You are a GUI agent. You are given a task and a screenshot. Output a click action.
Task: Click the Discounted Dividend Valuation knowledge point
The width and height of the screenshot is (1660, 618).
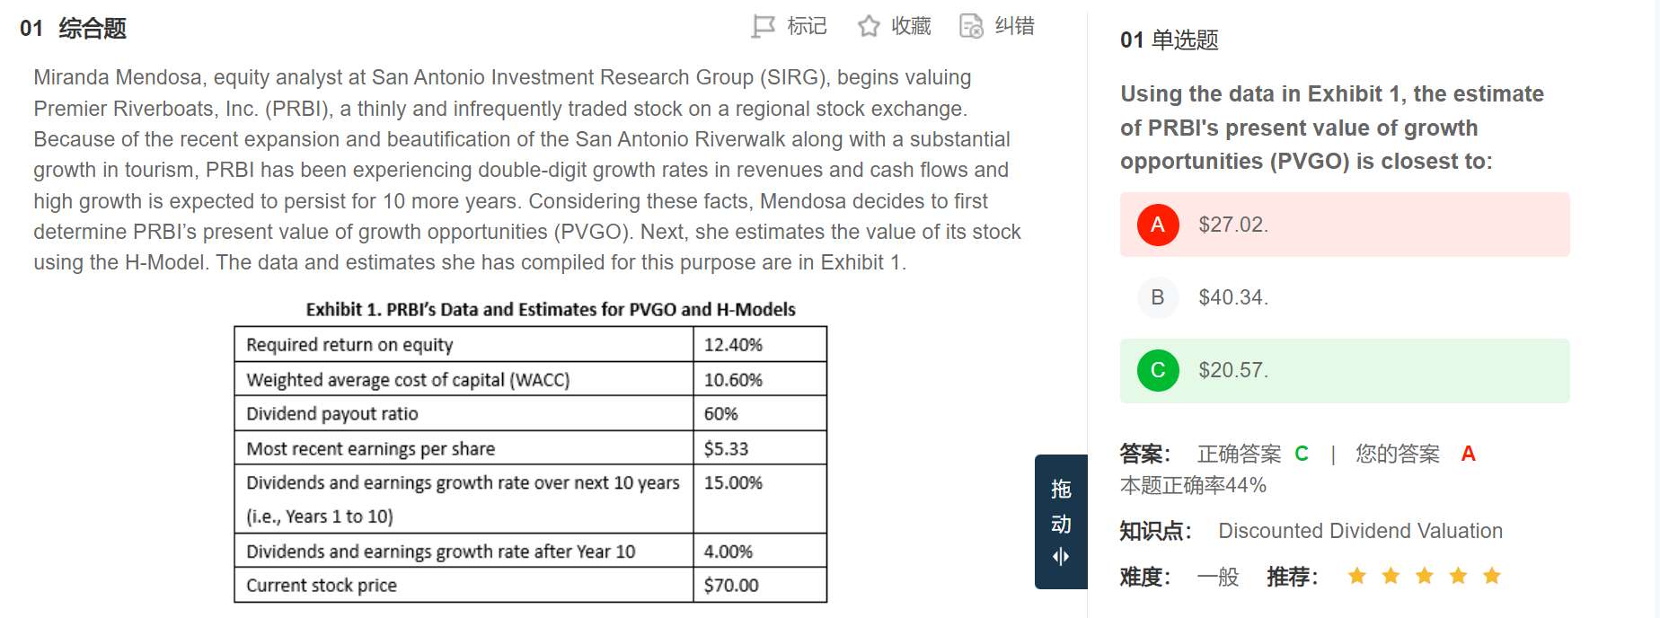[x=1360, y=531]
